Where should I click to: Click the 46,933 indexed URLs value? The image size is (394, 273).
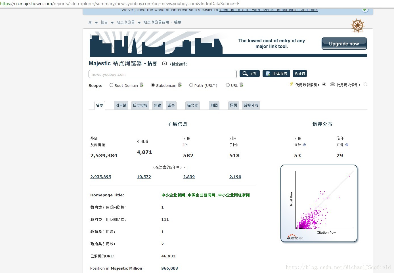click(168, 256)
